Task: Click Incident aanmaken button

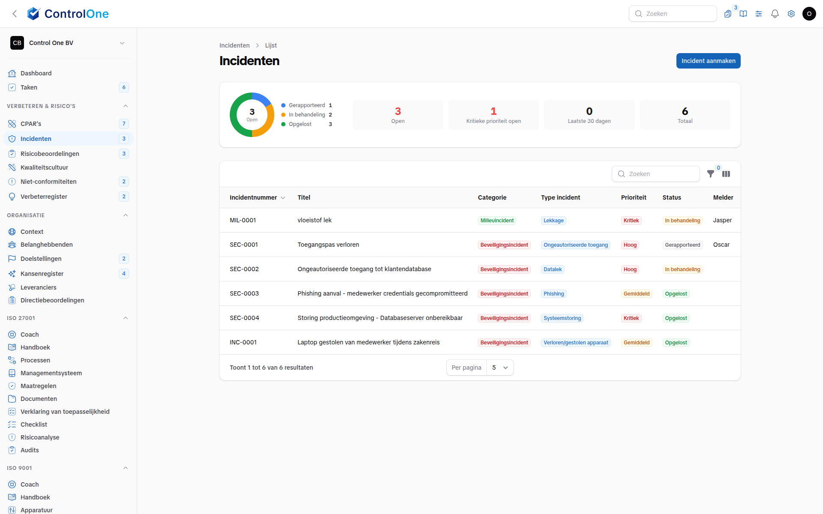Action: click(x=708, y=61)
